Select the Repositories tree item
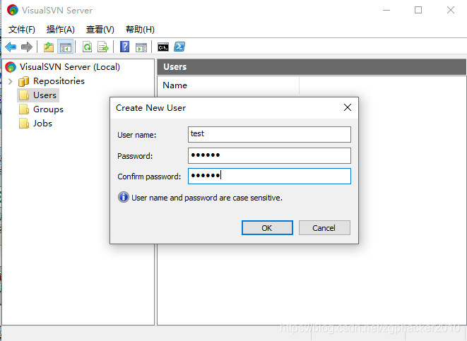 click(59, 81)
